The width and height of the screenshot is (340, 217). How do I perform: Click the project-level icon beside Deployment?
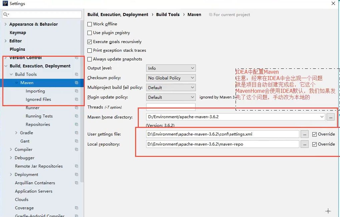[76, 175]
